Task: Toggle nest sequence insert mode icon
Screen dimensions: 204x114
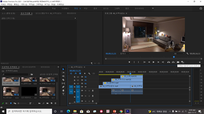Action: point(71,73)
